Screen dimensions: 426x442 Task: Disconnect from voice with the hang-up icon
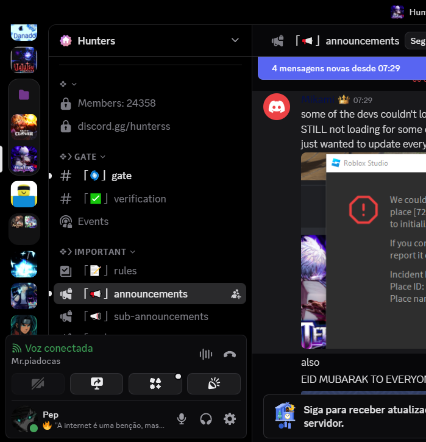230,354
